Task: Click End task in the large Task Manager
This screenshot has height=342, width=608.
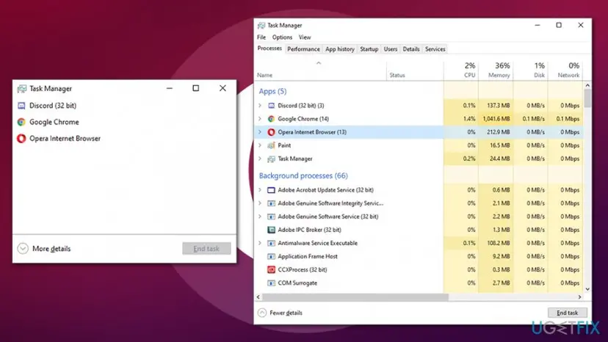Action: click(x=568, y=313)
